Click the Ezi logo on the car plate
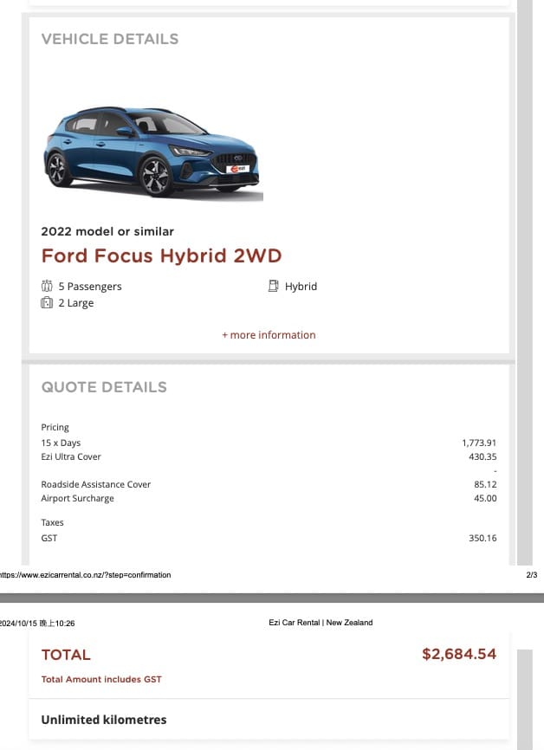Image resolution: width=544 pixels, height=750 pixels. click(238, 169)
